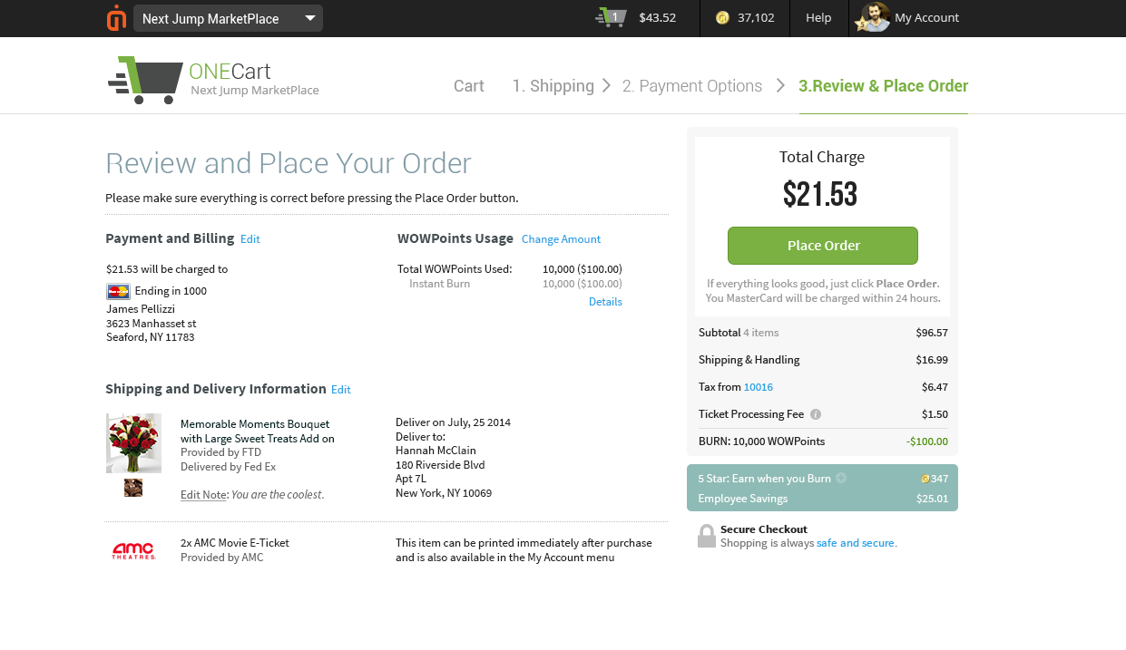Click the Secure Checkout padlock icon
The height and width of the screenshot is (650, 1126).
click(707, 536)
